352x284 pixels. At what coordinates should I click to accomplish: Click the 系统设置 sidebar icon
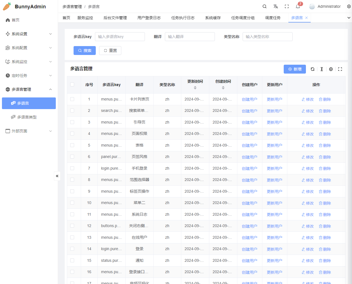(8, 34)
